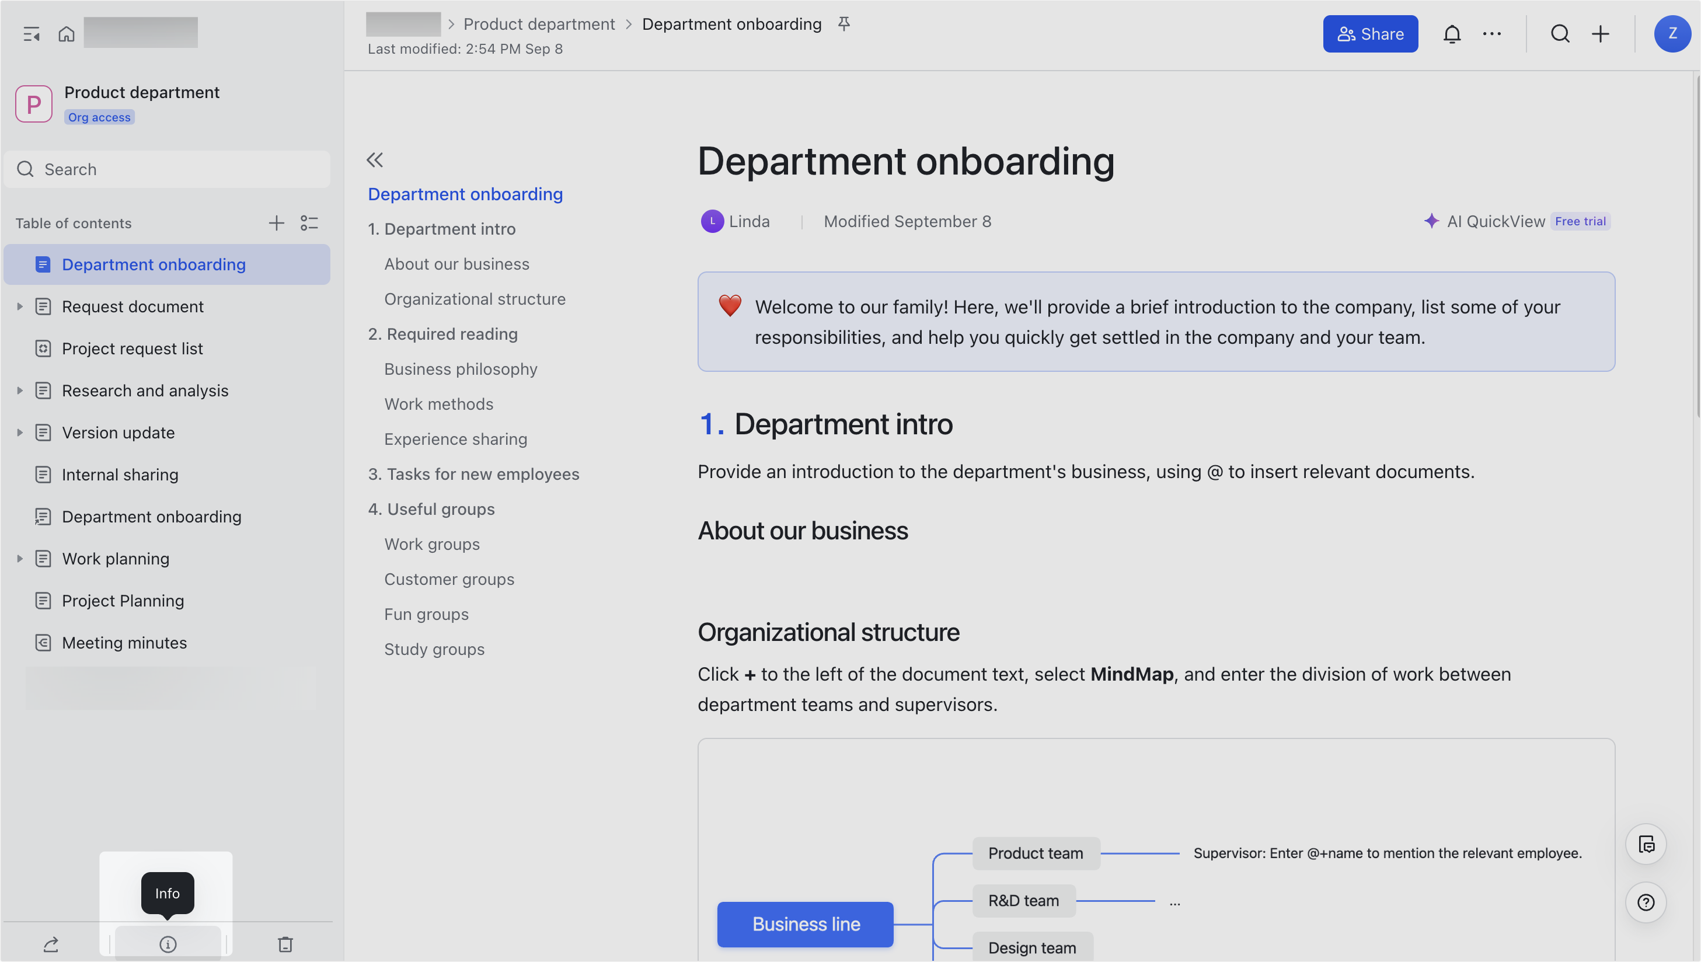Focus the sidebar Search field
1701x962 pixels.
click(167, 169)
